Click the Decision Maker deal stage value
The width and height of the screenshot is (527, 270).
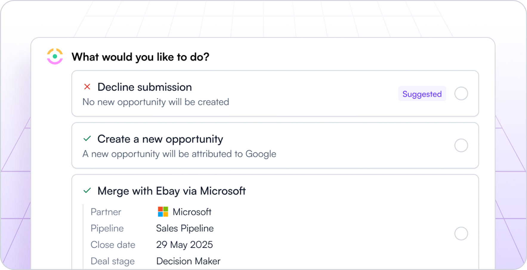tap(188, 261)
